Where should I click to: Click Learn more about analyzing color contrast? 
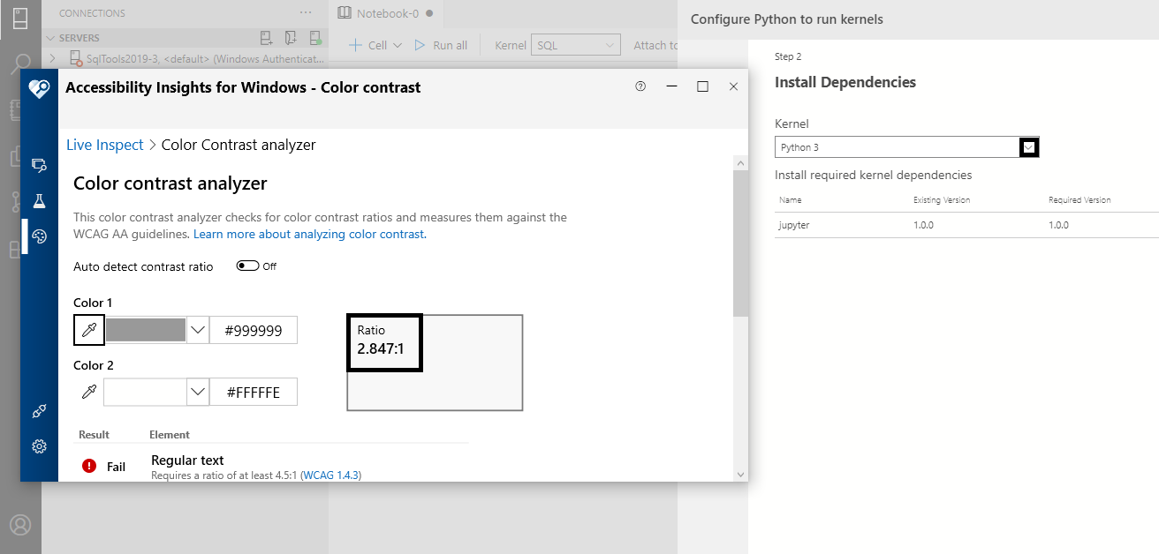[308, 235]
